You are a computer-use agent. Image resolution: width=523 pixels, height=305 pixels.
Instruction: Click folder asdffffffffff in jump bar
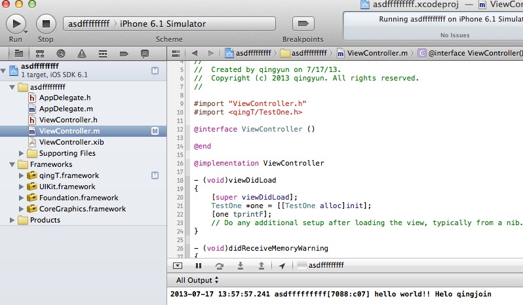303,53
